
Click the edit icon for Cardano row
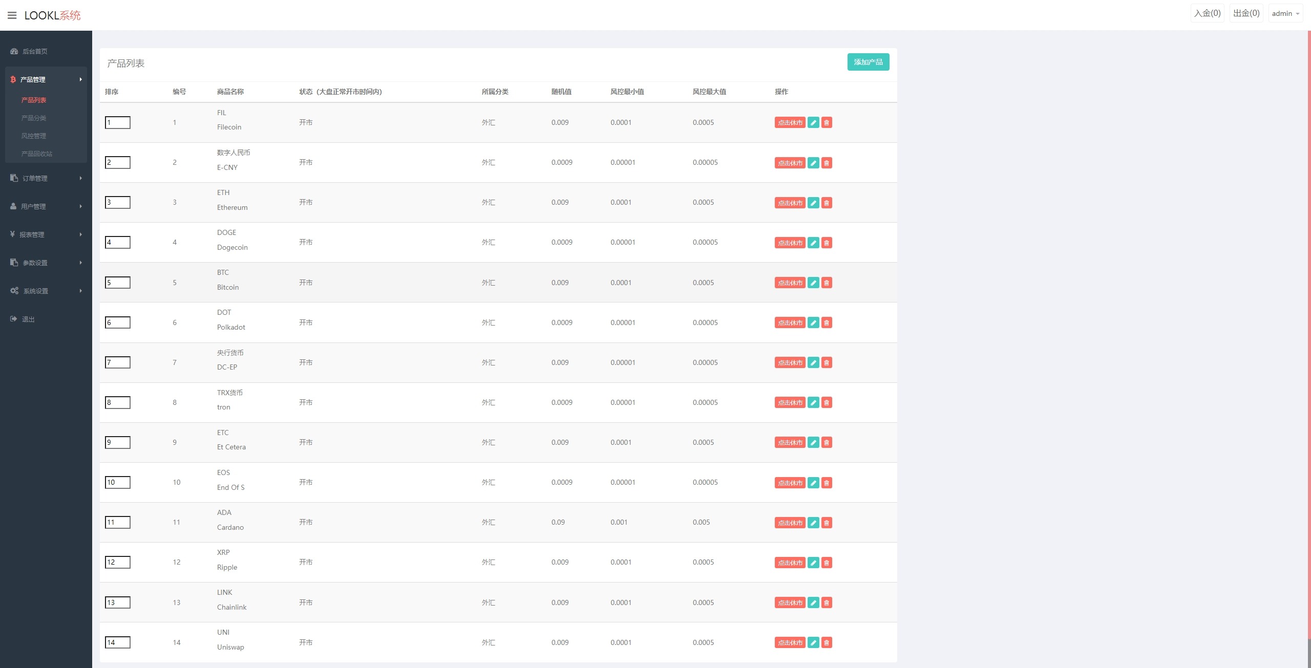813,523
